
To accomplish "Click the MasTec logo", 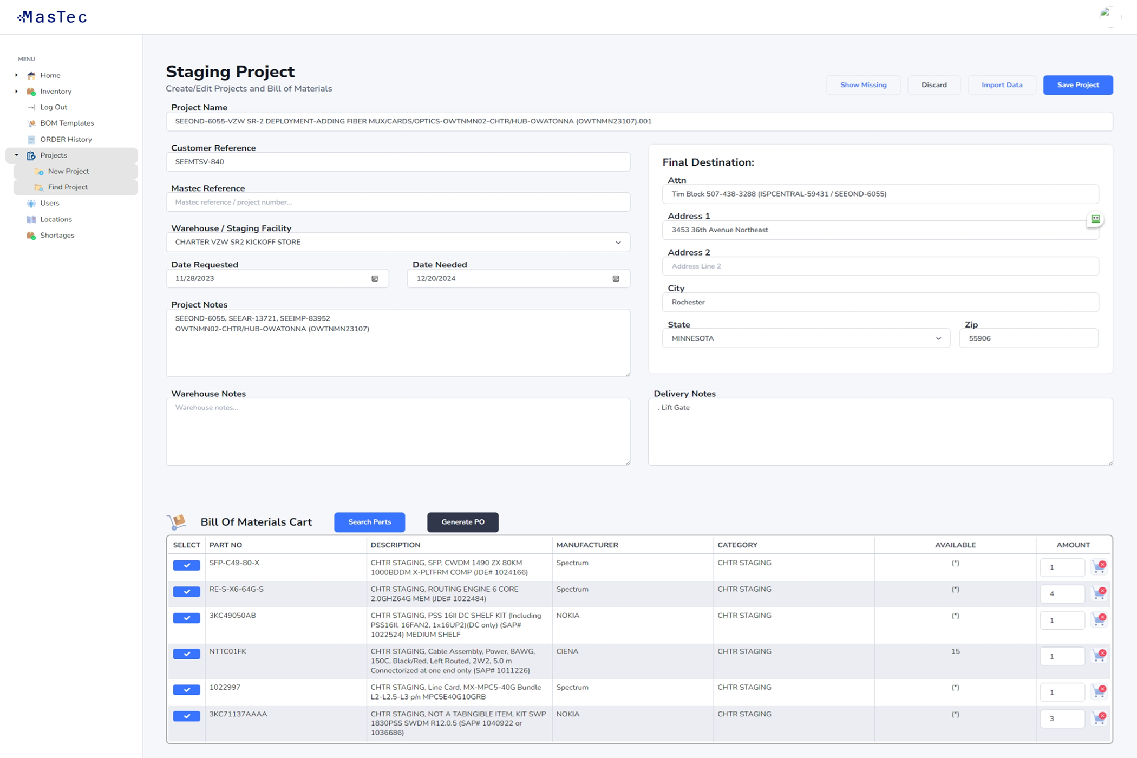I will [51, 17].
